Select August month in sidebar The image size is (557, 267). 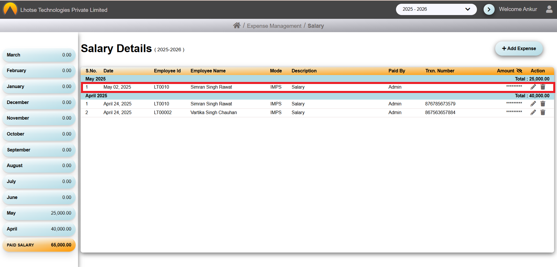point(39,166)
